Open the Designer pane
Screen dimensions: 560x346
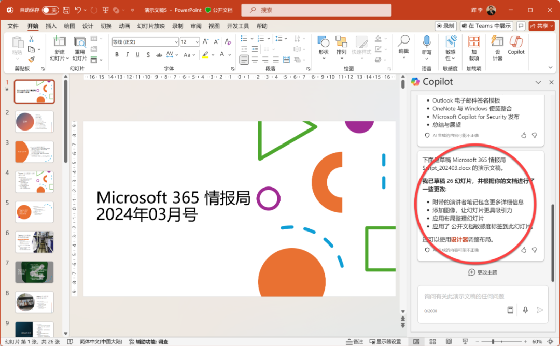(497, 48)
